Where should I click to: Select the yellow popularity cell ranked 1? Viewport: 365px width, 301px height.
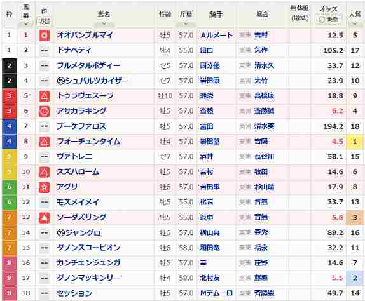click(355, 142)
